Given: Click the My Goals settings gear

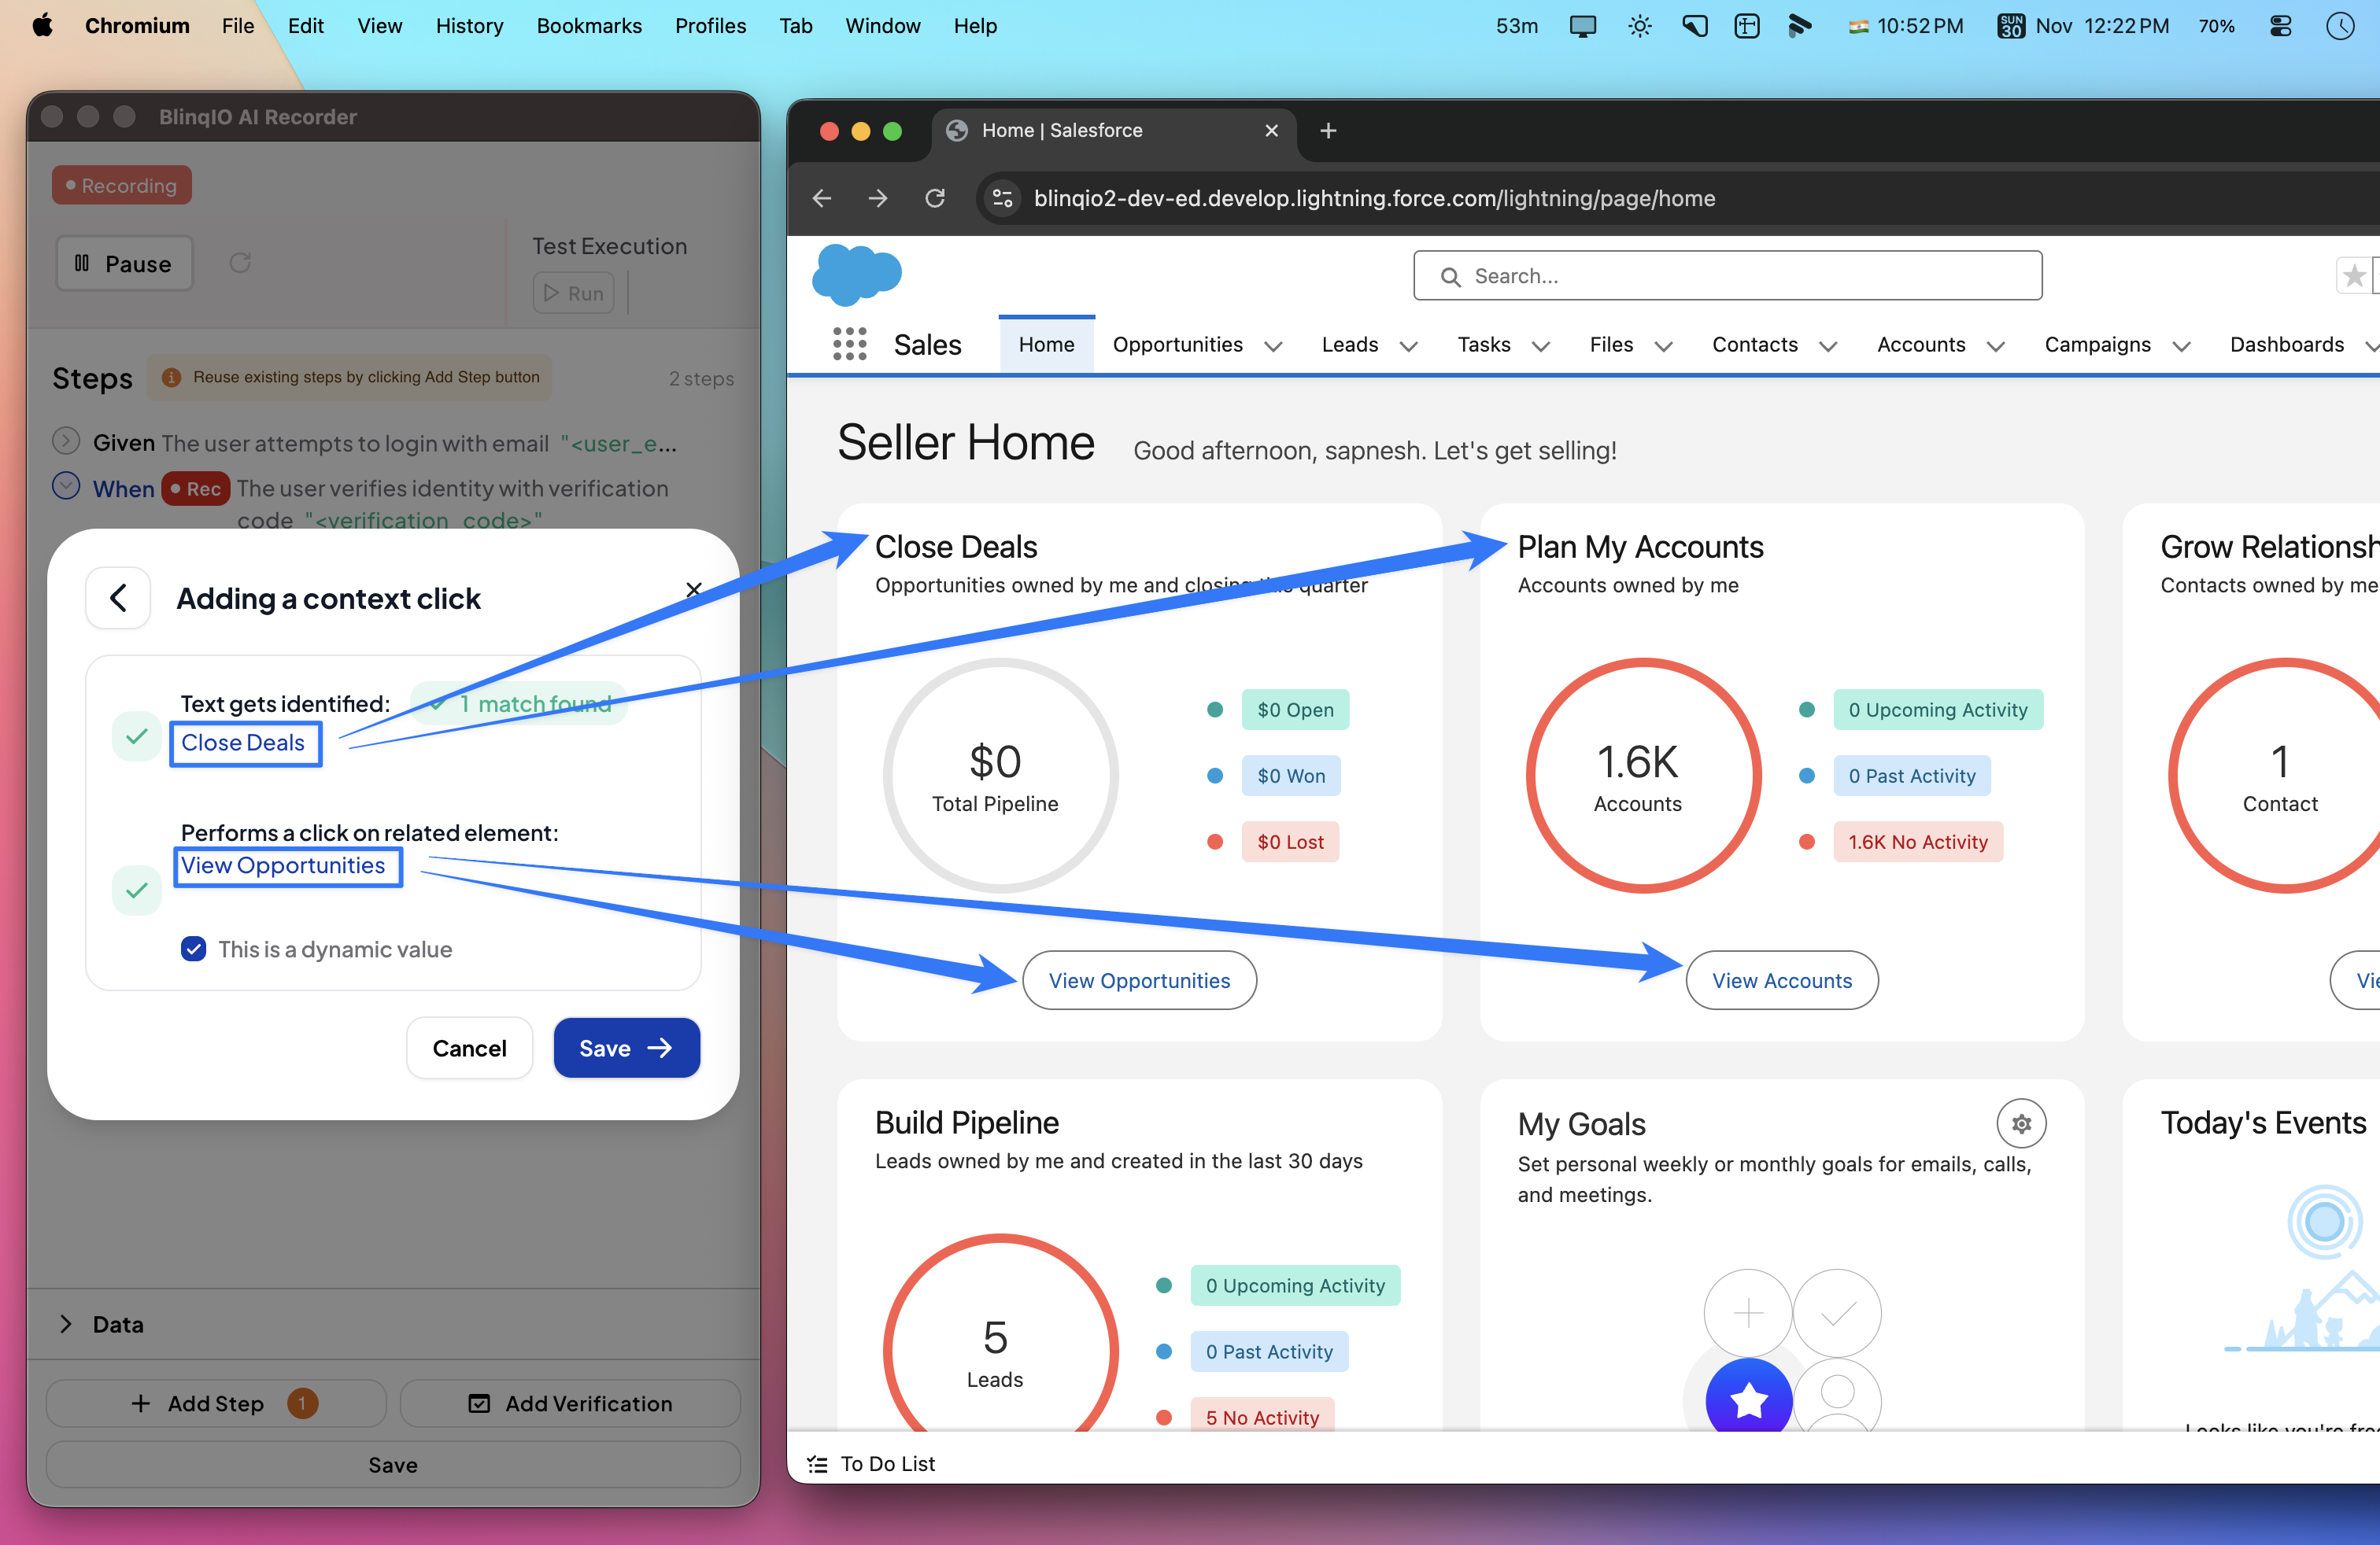Looking at the screenshot, I should coord(2020,1123).
